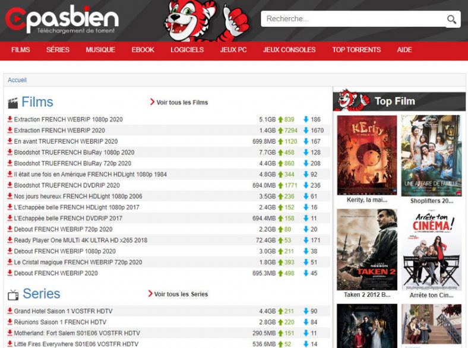The width and height of the screenshot is (468, 348).
Task: Click download icon for Nos jours heureux row
Action: (x=10, y=196)
